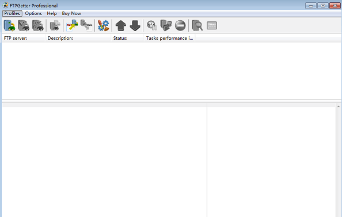Click the scrollbar up arrow in the right pane

click(339, 106)
